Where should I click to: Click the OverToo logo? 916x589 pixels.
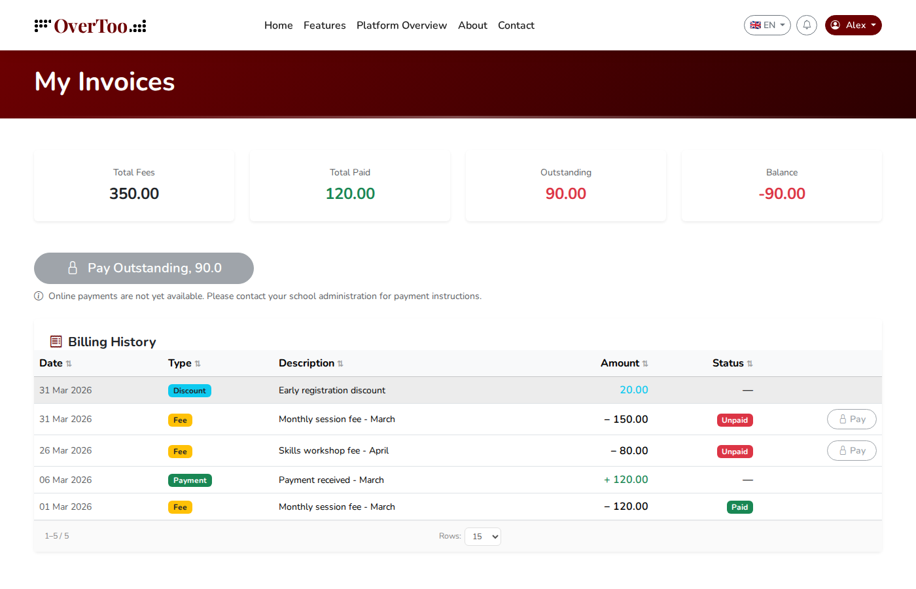click(90, 25)
